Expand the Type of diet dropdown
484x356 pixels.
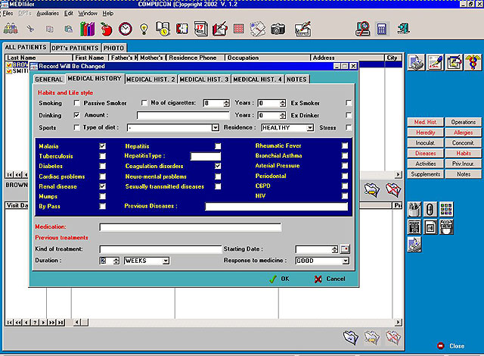click(x=215, y=127)
